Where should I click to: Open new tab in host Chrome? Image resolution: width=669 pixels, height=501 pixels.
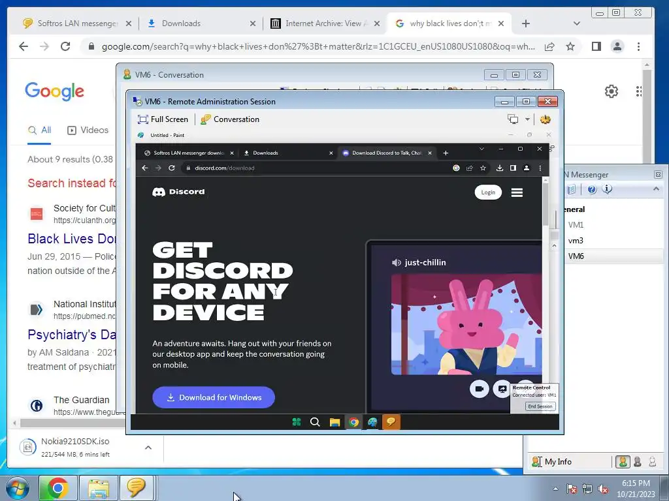pyautogui.click(x=526, y=23)
